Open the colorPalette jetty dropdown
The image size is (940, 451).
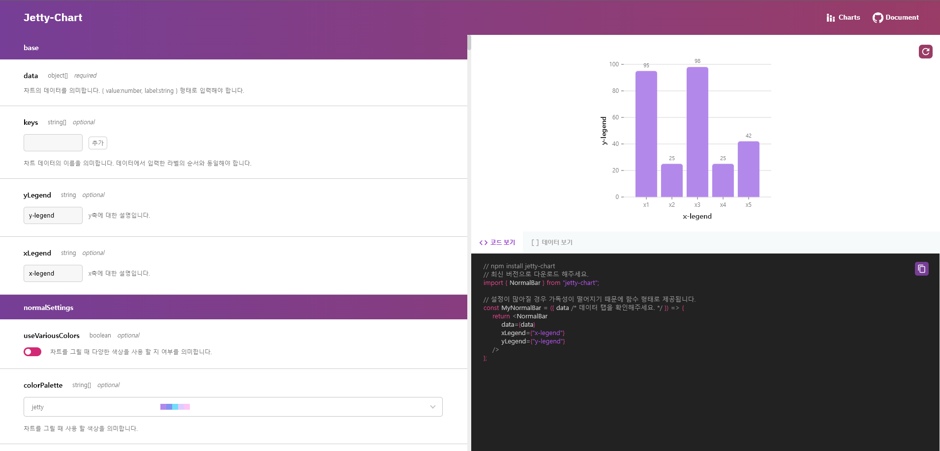coord(233,407)
